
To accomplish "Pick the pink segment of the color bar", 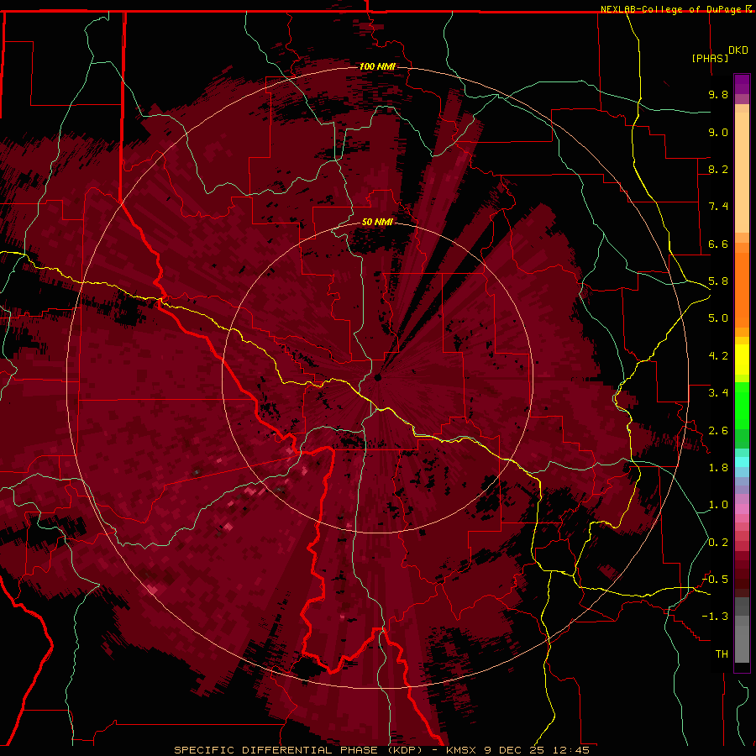I will click(742, 509).
